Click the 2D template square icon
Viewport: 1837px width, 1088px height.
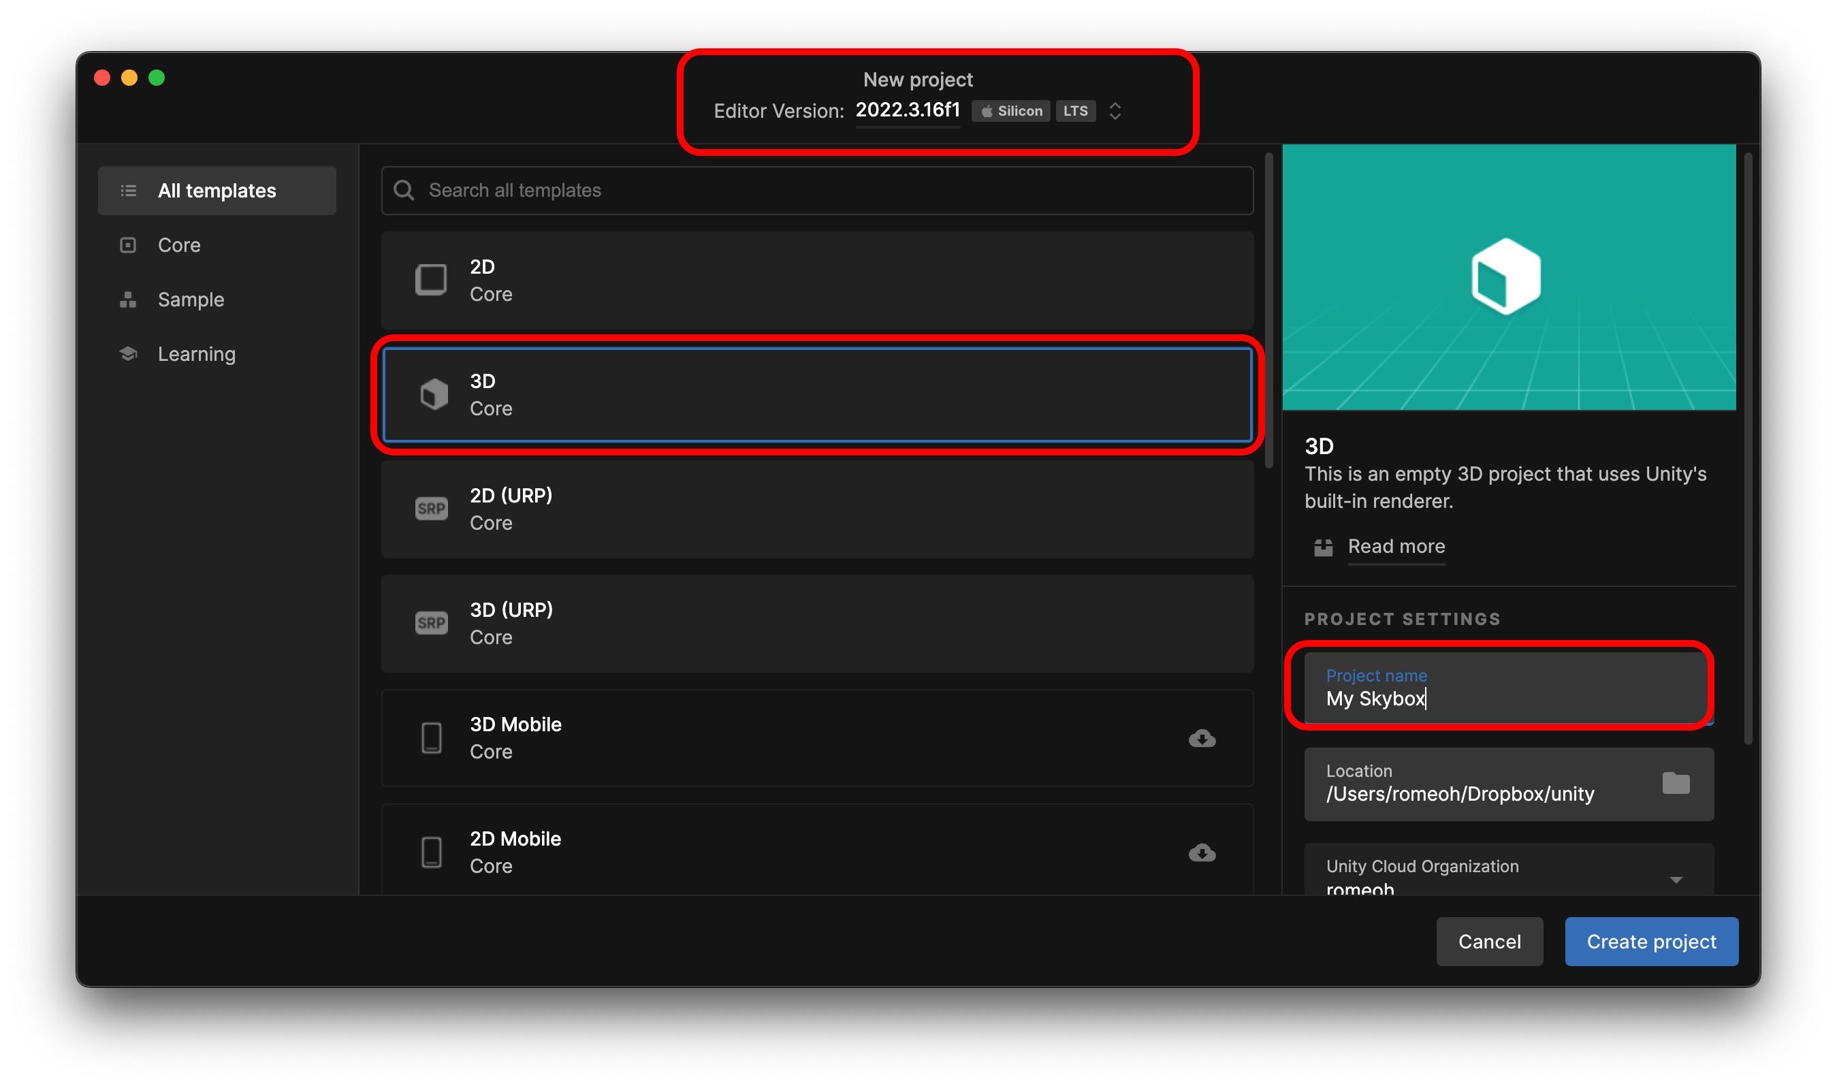pos(431,280)
